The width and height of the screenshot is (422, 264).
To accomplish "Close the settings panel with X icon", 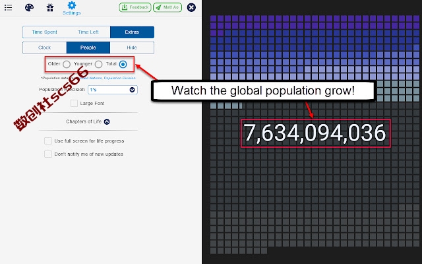I will (x=191, y=7).
